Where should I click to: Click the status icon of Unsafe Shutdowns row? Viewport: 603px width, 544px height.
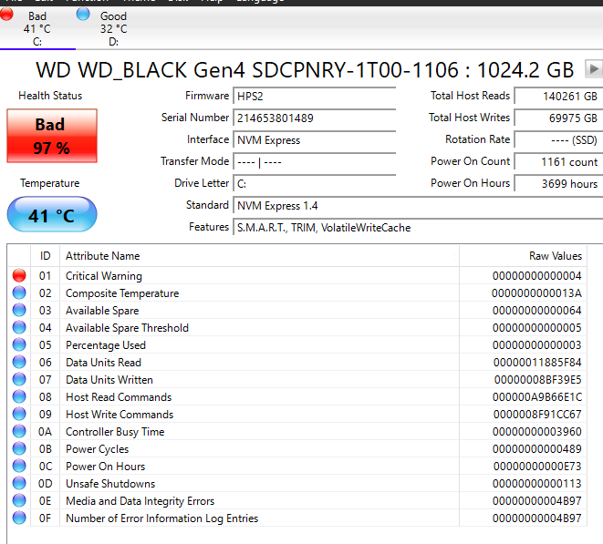coord(19,483)
